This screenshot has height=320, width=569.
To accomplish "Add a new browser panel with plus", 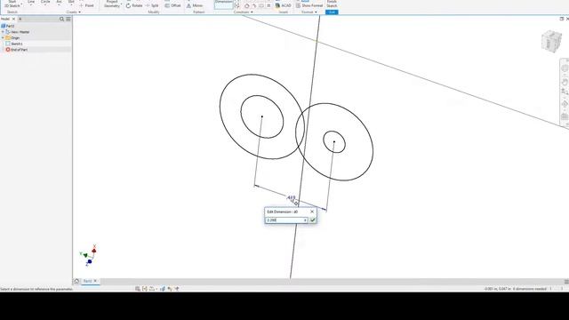I will pyautogui.click(x=20, y=19).
